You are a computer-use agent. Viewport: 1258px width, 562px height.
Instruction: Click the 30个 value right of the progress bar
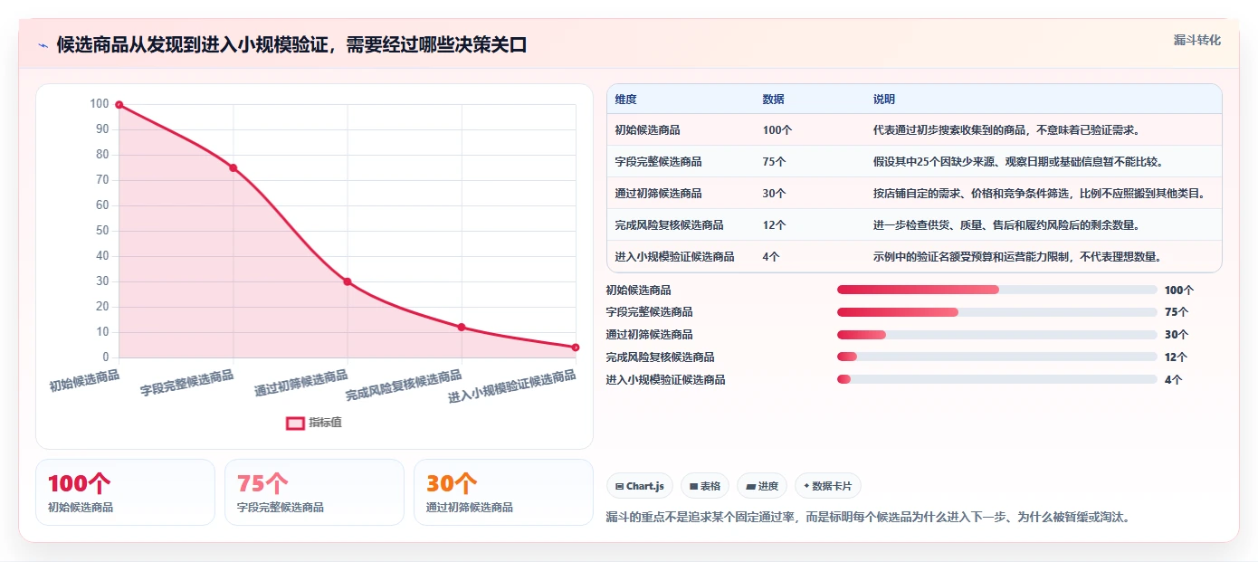click(x=1177, y=335)
